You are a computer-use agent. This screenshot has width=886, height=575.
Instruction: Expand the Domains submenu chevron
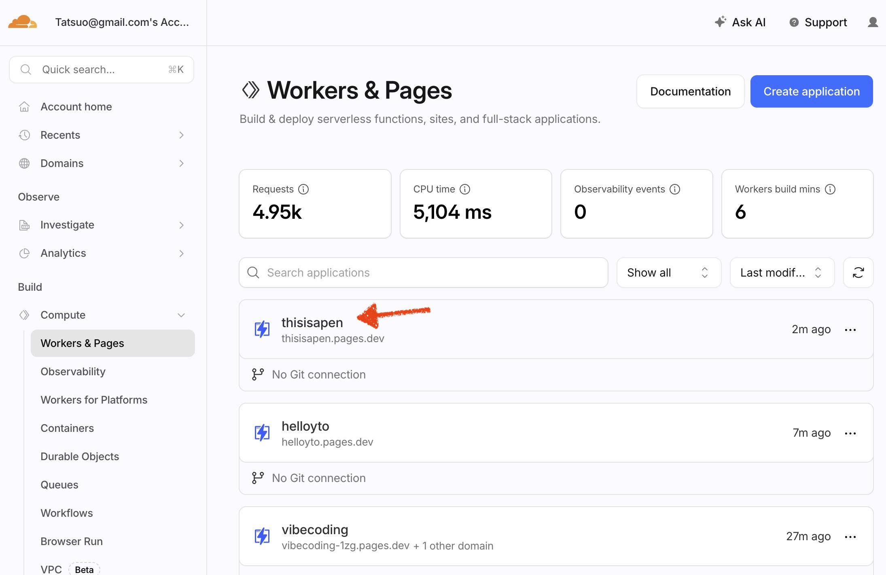tap(181, 163)
